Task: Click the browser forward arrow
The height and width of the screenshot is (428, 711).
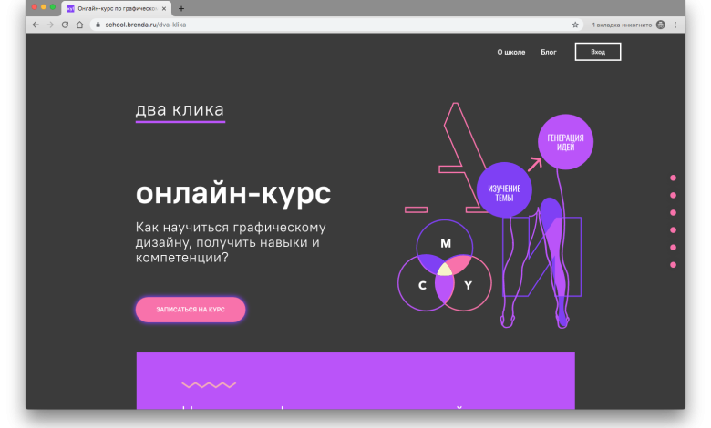Action: (x=50, y=25)
